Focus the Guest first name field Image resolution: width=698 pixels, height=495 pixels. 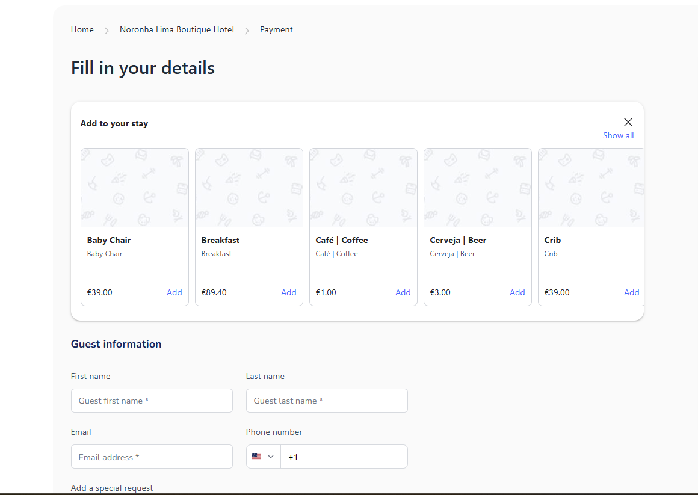point(152,401)
